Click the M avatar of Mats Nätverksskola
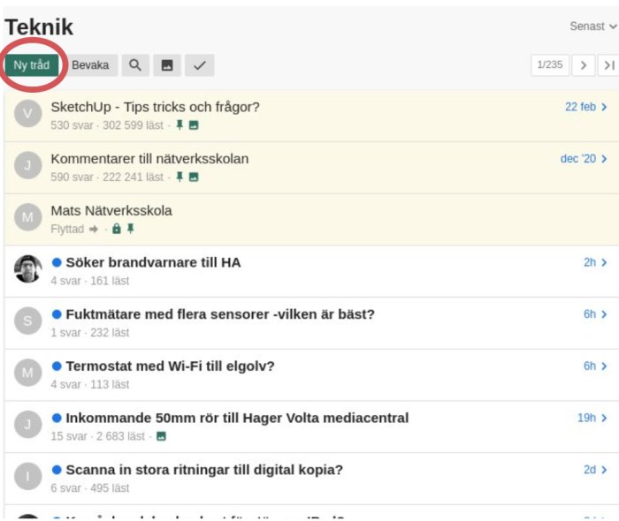The height and width of the screenshot is (521, 619). pos(27,217)
